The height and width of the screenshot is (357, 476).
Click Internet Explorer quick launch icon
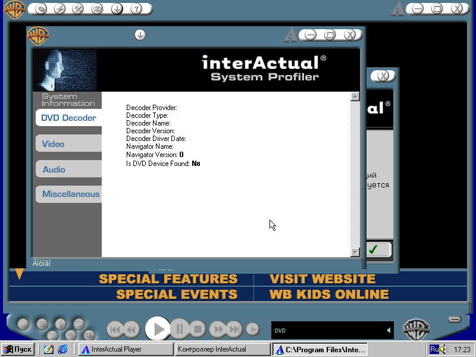[x=62, y=349]
